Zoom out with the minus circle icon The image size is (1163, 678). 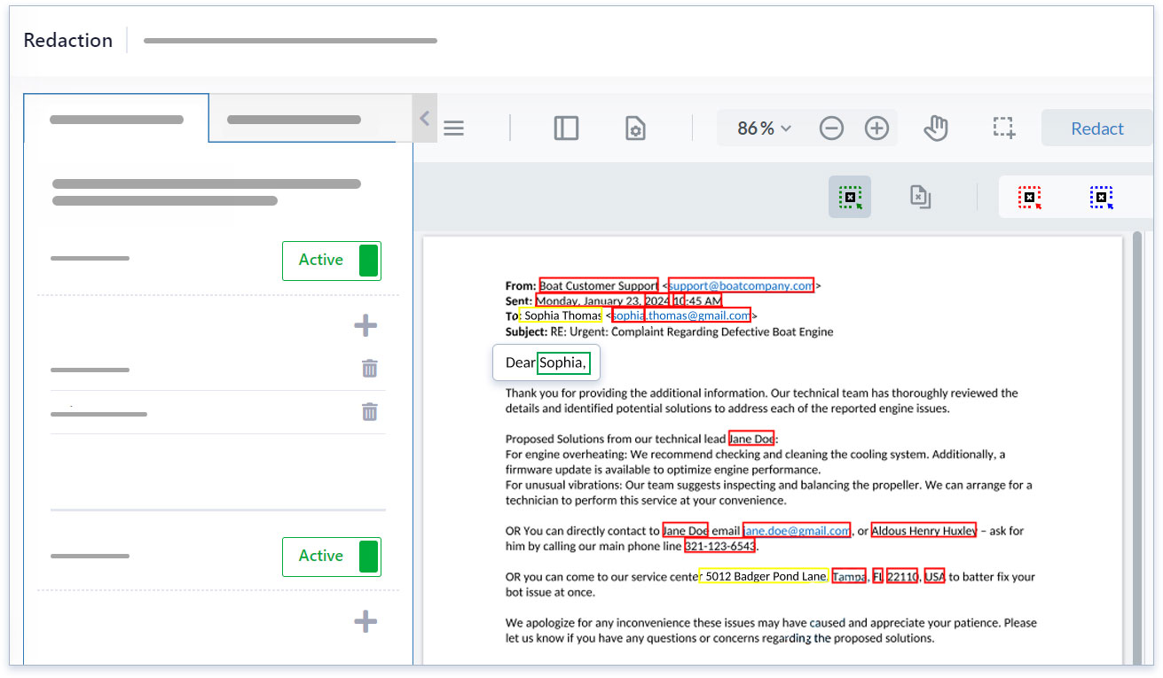(831, 129)
